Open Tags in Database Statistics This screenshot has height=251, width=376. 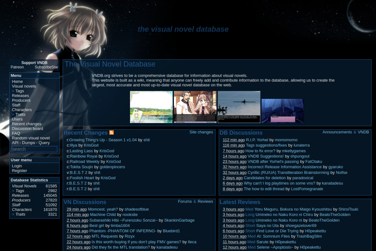coord(20,191)
